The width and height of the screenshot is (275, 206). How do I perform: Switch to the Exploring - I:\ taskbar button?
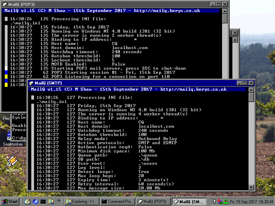(82, 202)
